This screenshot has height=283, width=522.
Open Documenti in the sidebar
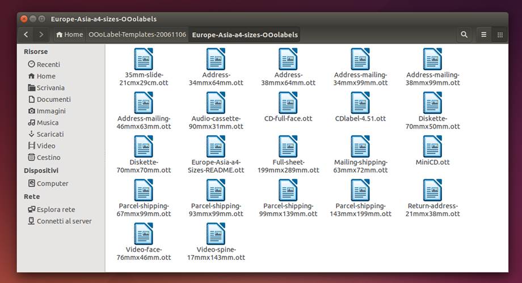49,99
